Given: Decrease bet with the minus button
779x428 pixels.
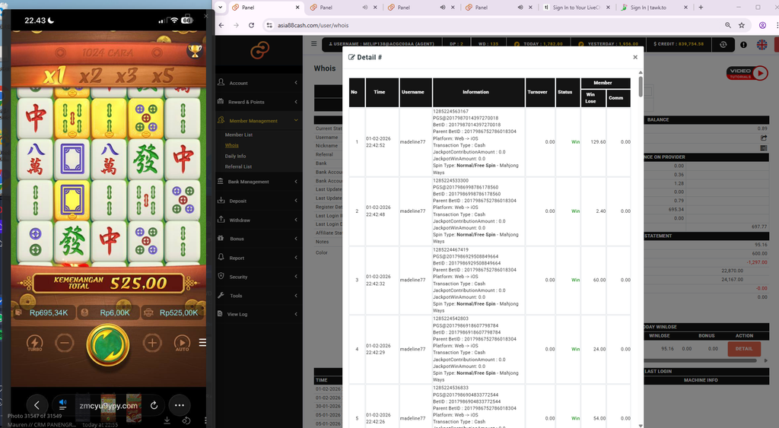Looking at the screenshot, I should click(65, 343).
